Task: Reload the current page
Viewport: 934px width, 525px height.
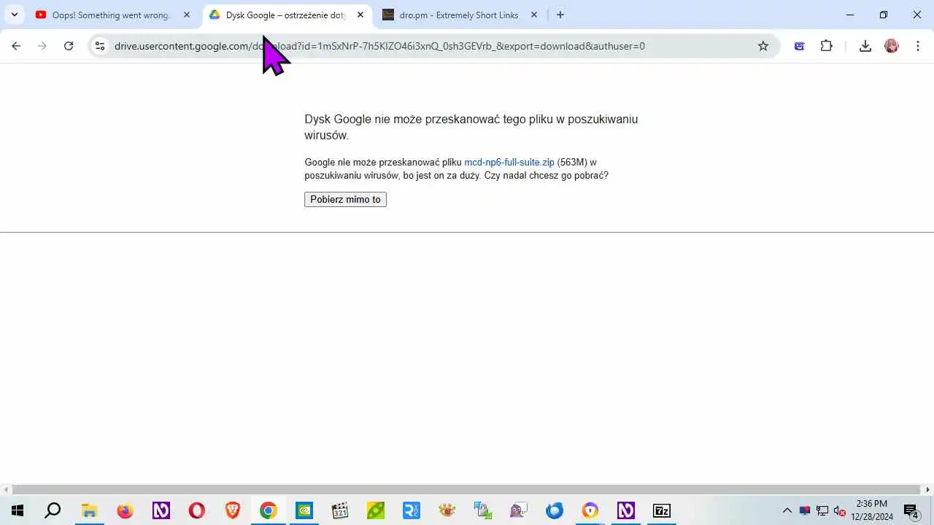Action: pos(69,46)
